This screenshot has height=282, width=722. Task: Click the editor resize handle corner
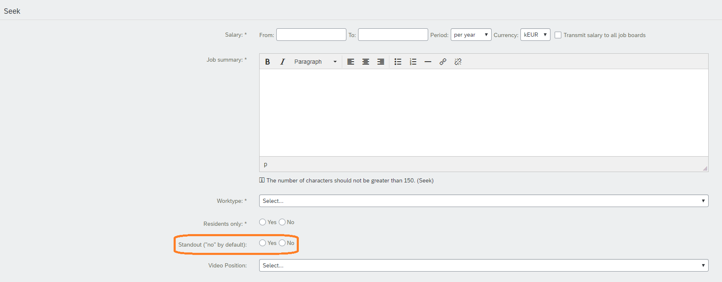coord(705,168)
